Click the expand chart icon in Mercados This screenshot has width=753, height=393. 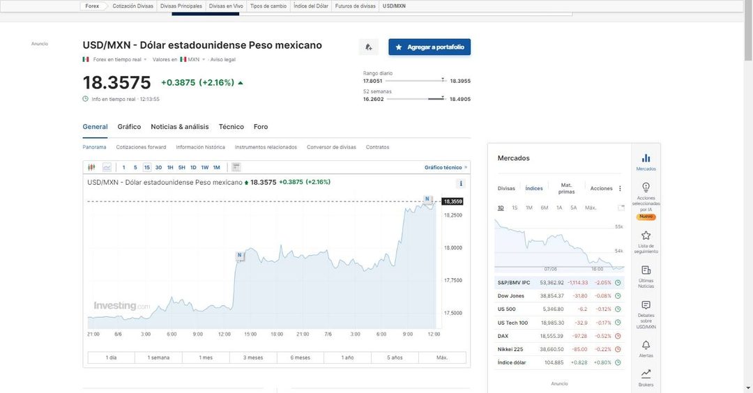pyautogui.click(x=621, y=208)
